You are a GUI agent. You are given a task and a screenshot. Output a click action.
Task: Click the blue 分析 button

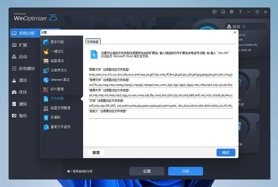click(186, 171)
